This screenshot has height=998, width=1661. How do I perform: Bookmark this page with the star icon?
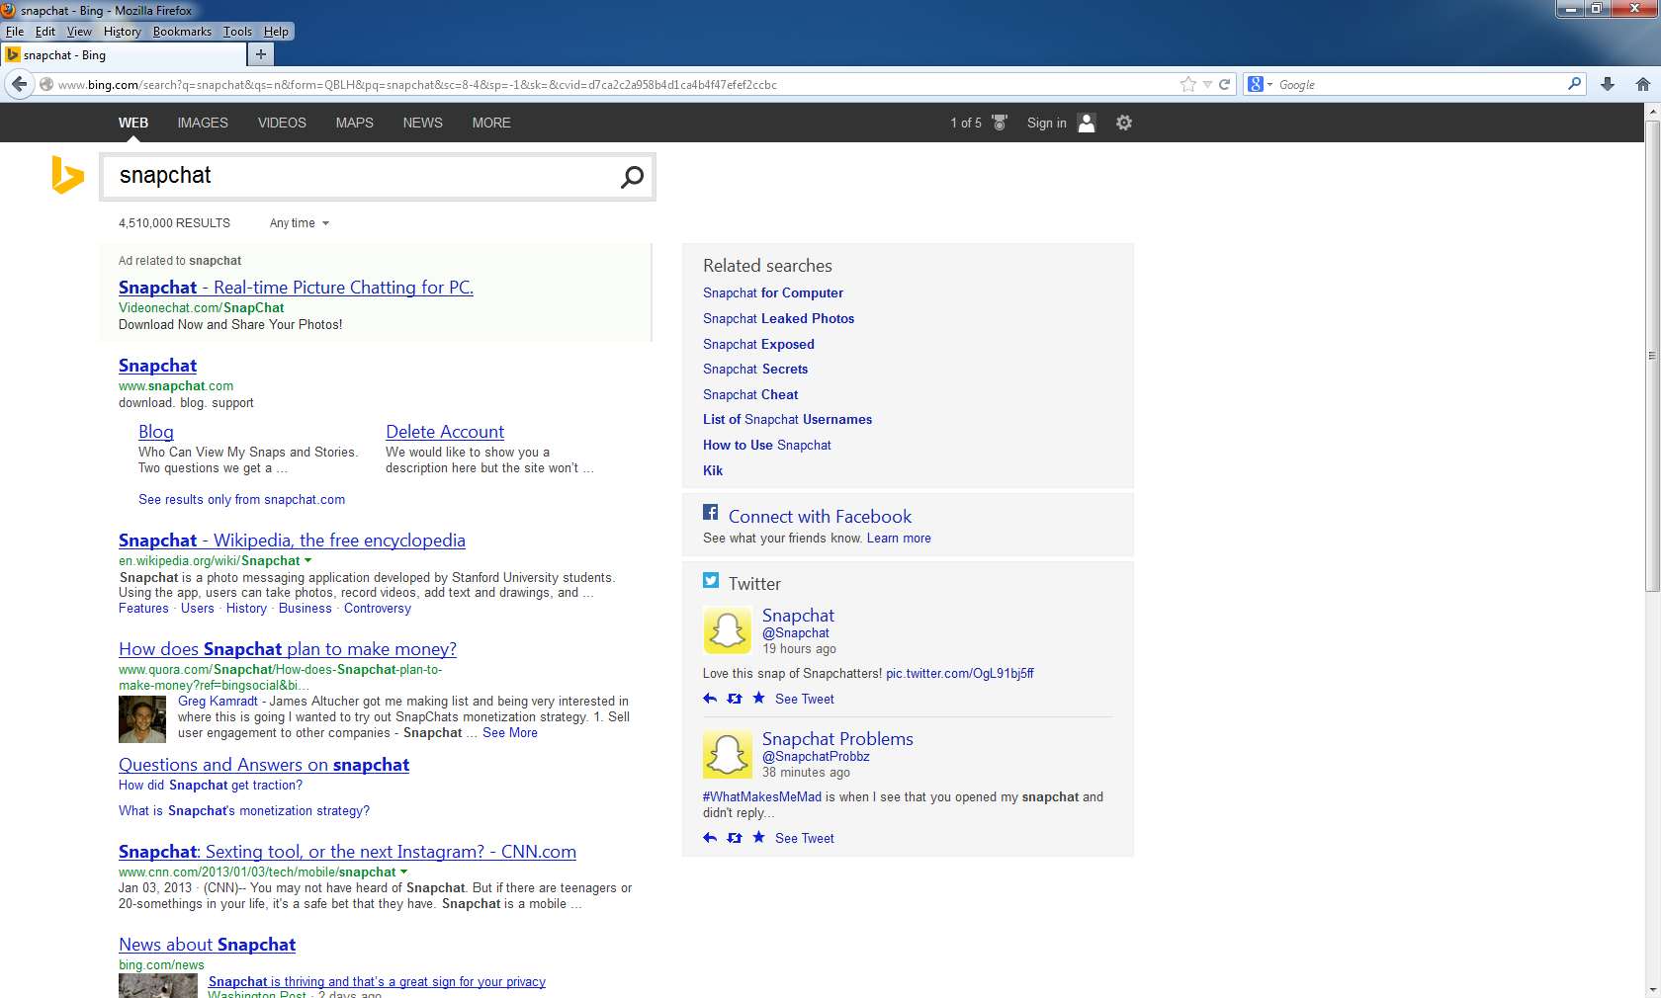pyautogui.click(x=1187, y=84)
